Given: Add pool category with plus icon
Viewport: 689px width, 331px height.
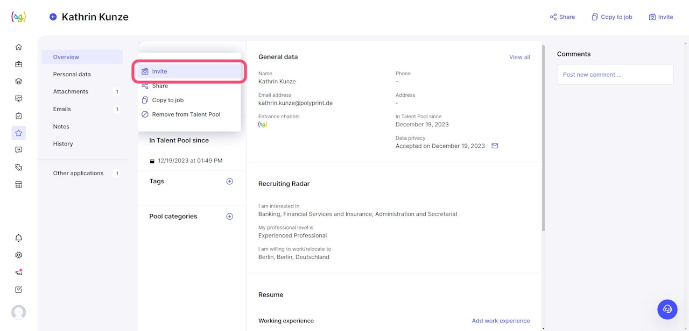Looking at the screenshot, I should (229, 217).
